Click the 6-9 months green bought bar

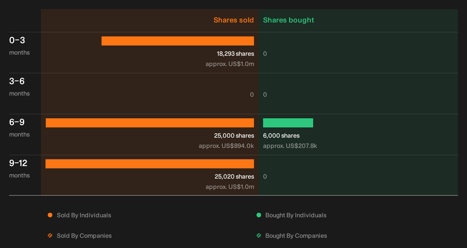[288, 123]
